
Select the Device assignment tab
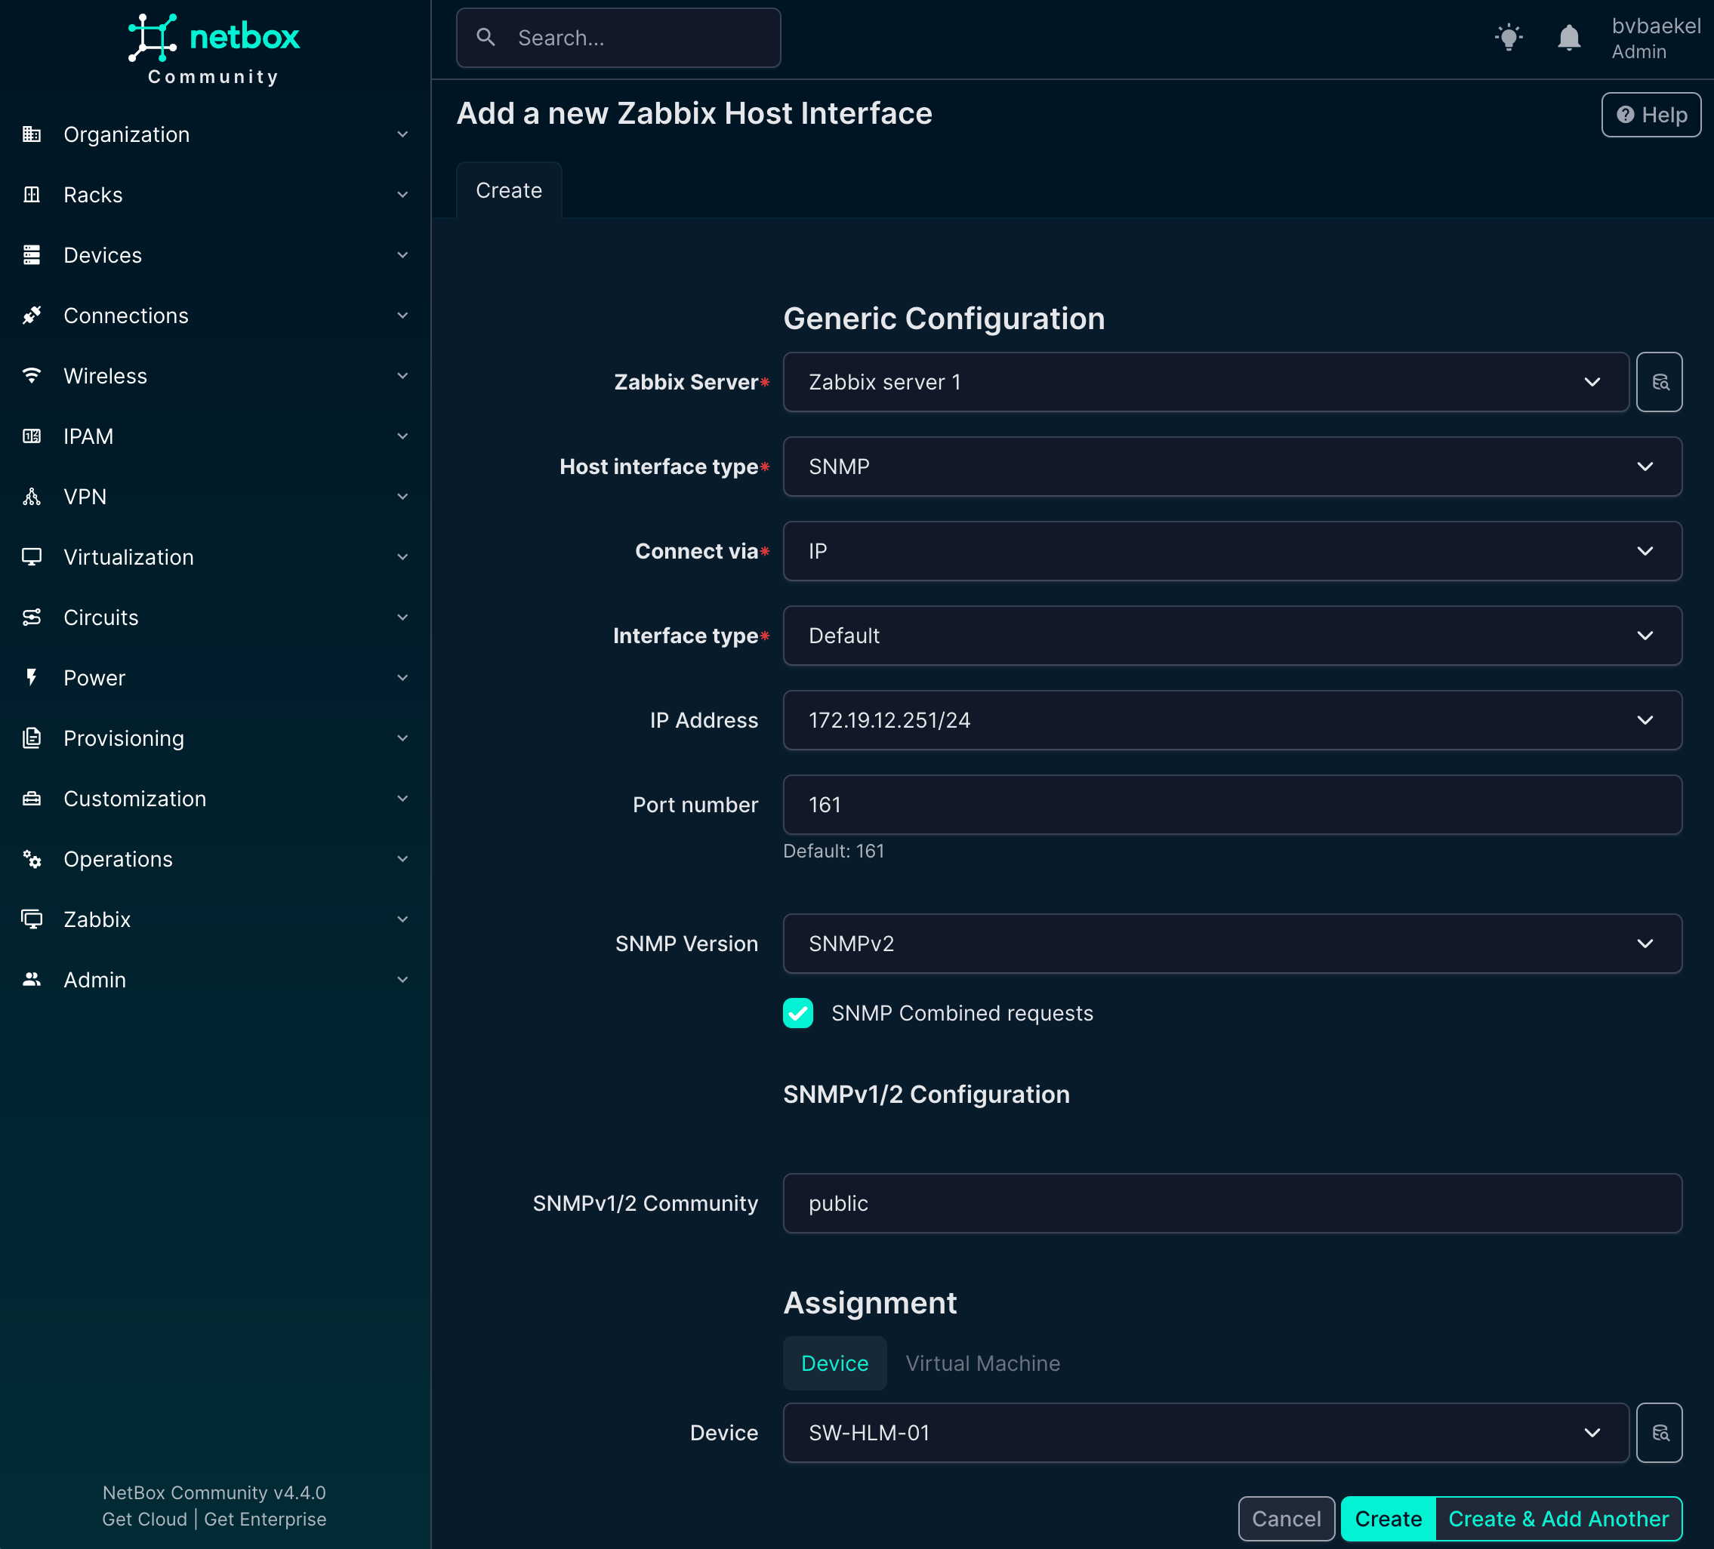point(834,1363)
